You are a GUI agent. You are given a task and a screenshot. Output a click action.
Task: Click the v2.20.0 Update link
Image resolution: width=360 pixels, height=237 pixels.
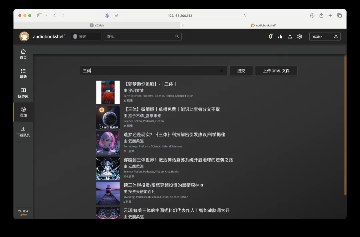tap(23, 212)
